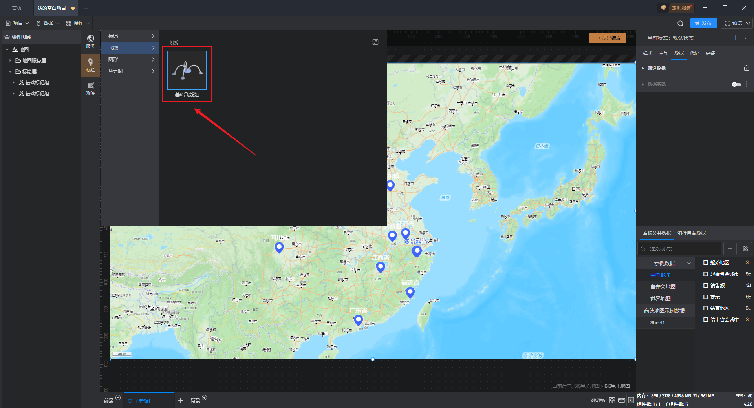Switch to the 代码 code tab
The width and height of the screenshot is (754, 408).
tap(695, 53)
